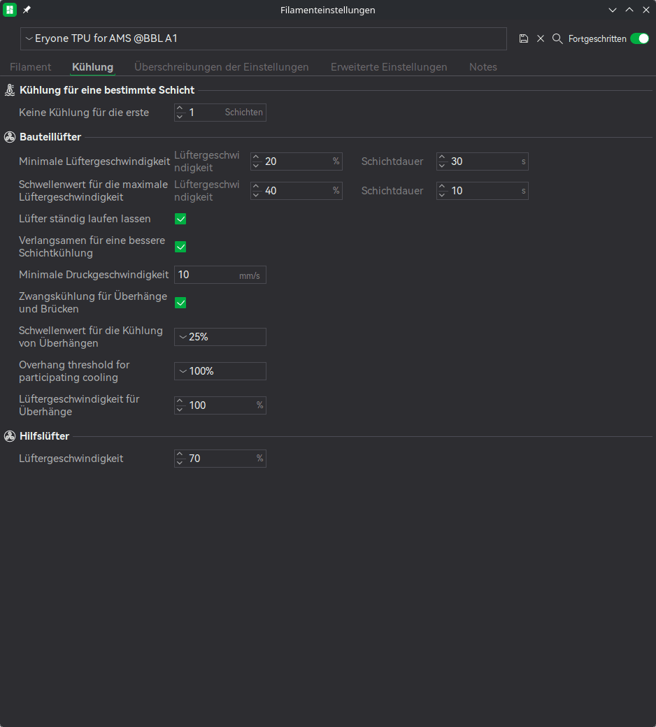Increase the Schichtdauer value of 30 seconds
Screen dimensions: 656x727
tap(442, 158)
